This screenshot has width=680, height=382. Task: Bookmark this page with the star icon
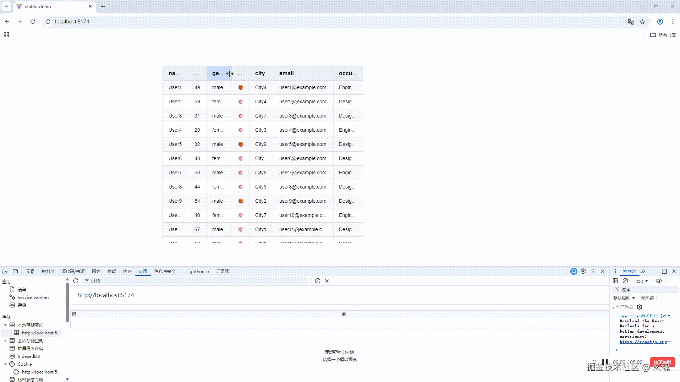click(642, 22)
